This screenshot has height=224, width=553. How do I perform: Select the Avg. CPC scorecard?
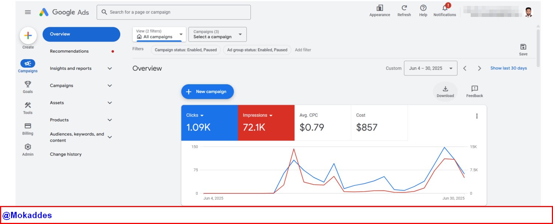click(x=322, y=123)
